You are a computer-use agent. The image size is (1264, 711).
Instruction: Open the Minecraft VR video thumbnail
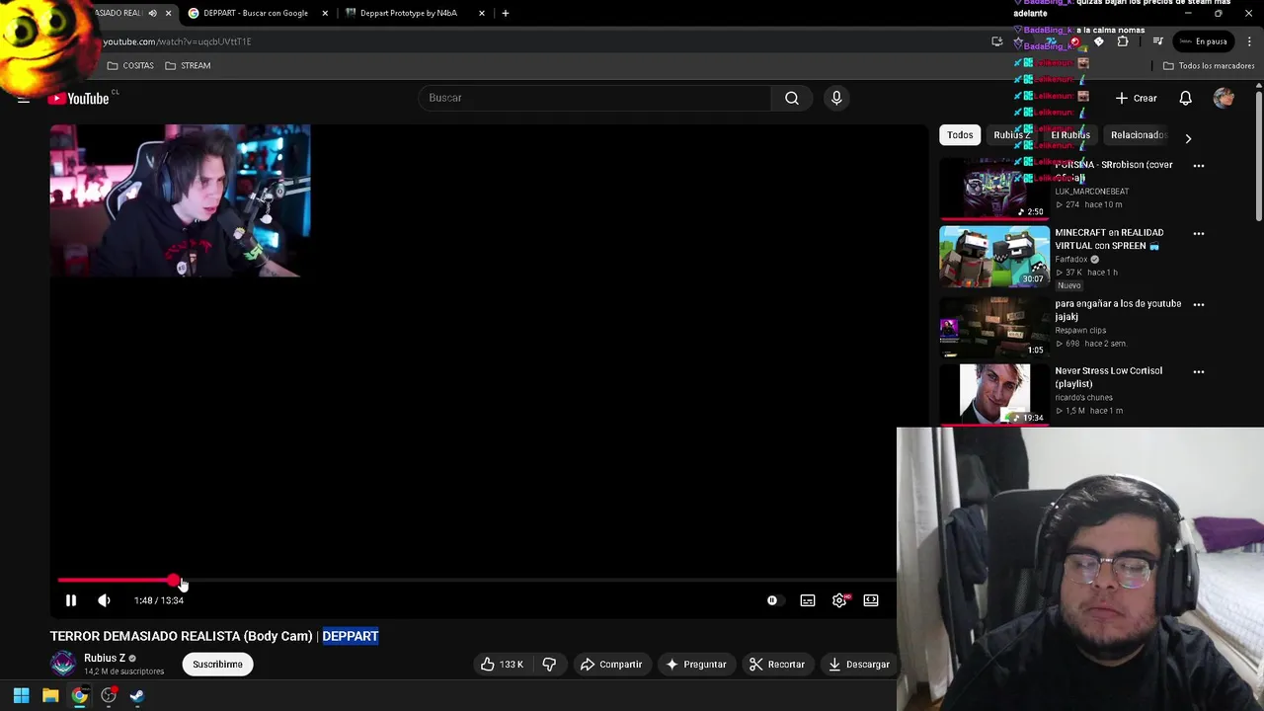point(994,257)
